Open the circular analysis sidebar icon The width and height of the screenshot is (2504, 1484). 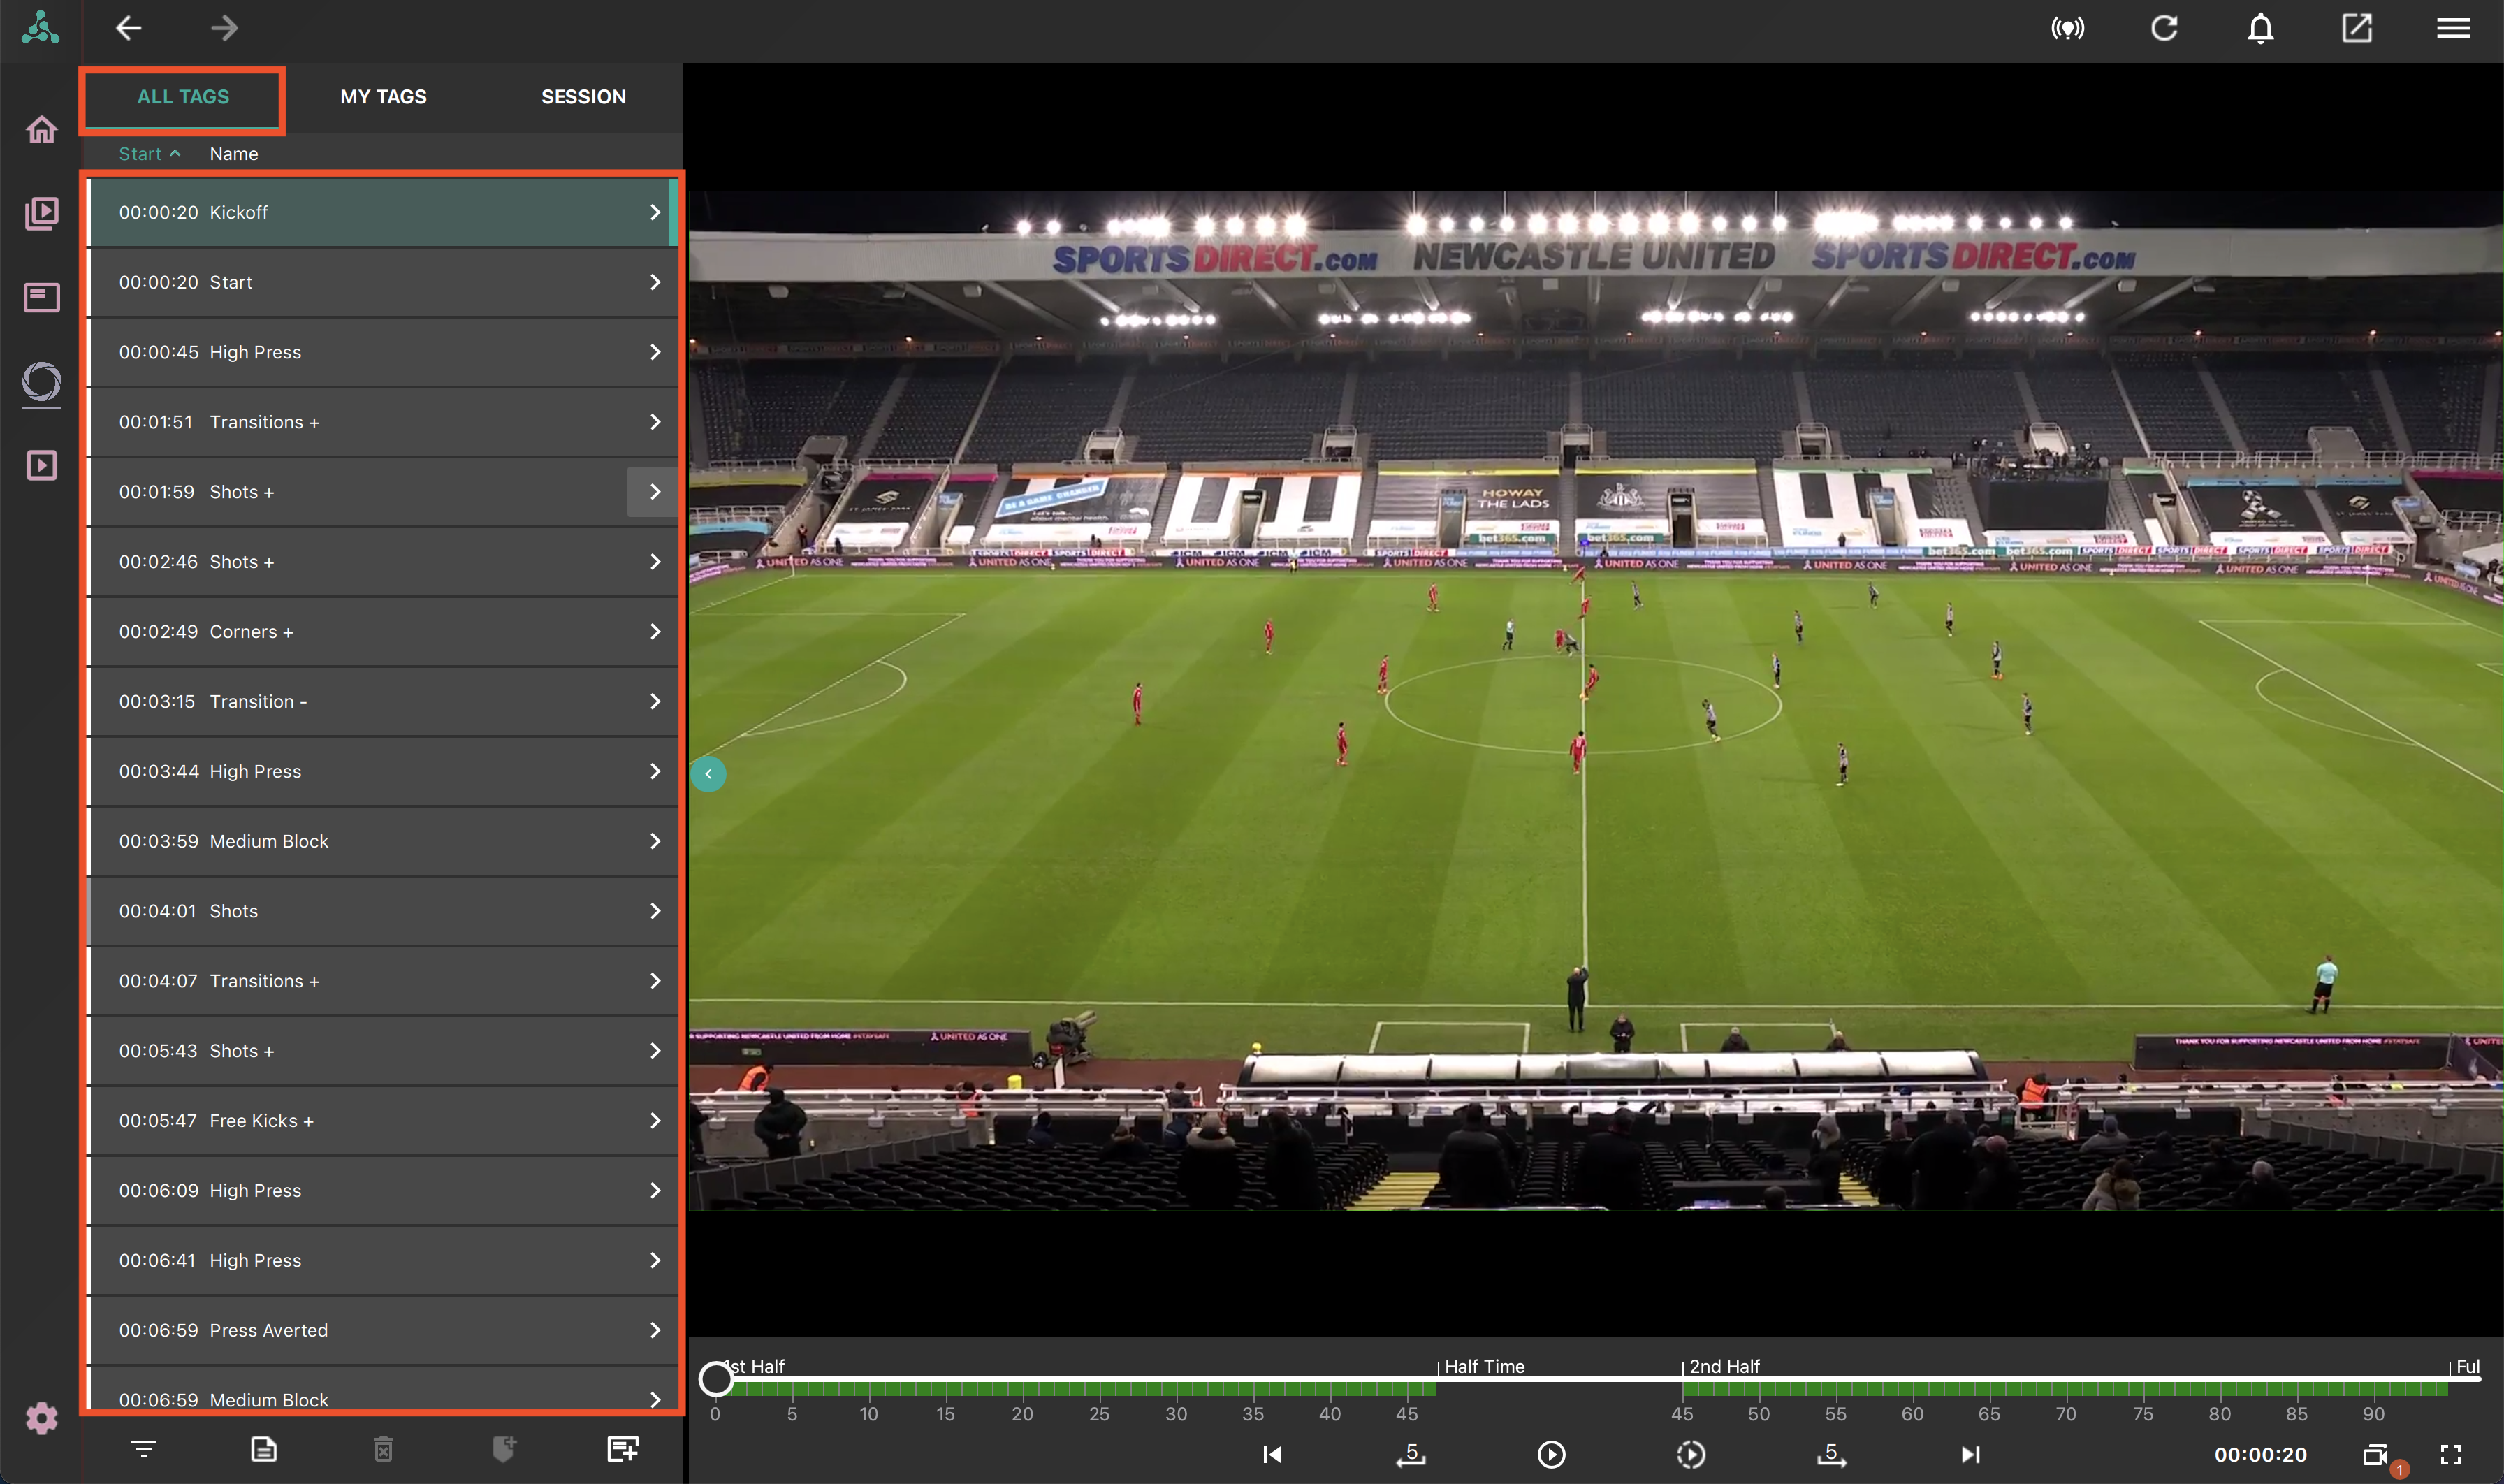click(41, 384)
